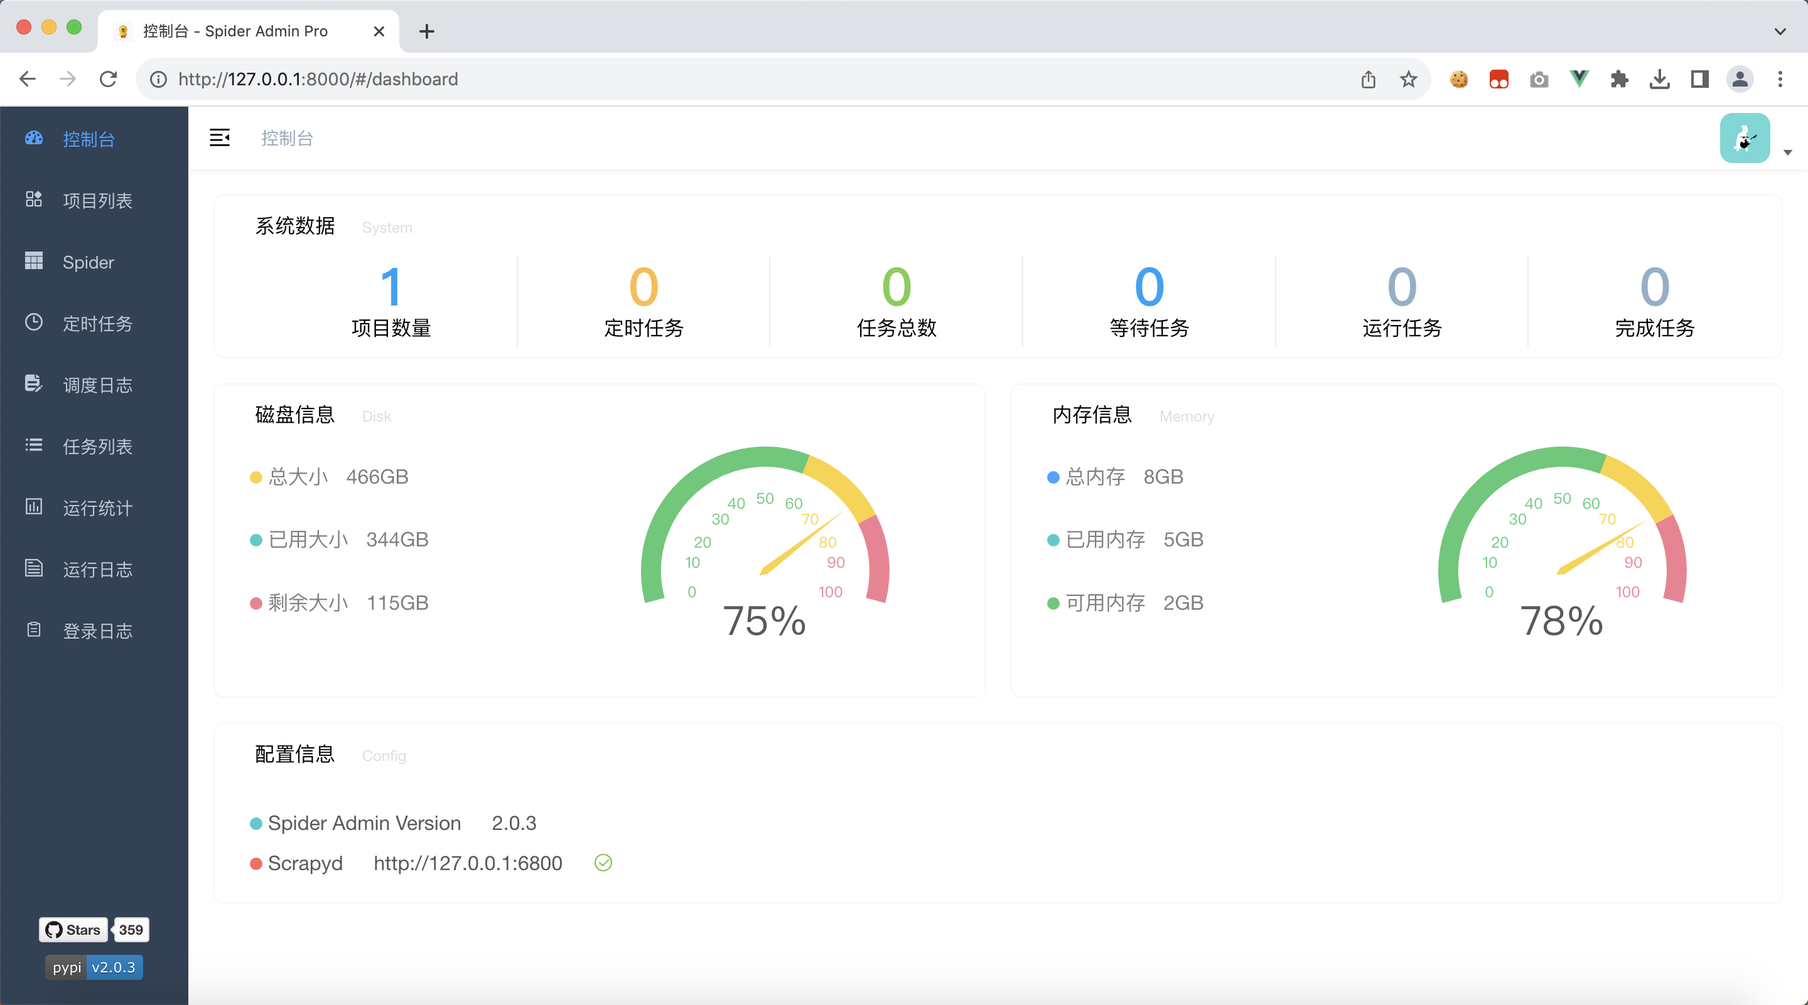The width and height of the screenshot is (1808, 1005).
Task: Click the 已用大小 344GB entry
Action: 339,540
